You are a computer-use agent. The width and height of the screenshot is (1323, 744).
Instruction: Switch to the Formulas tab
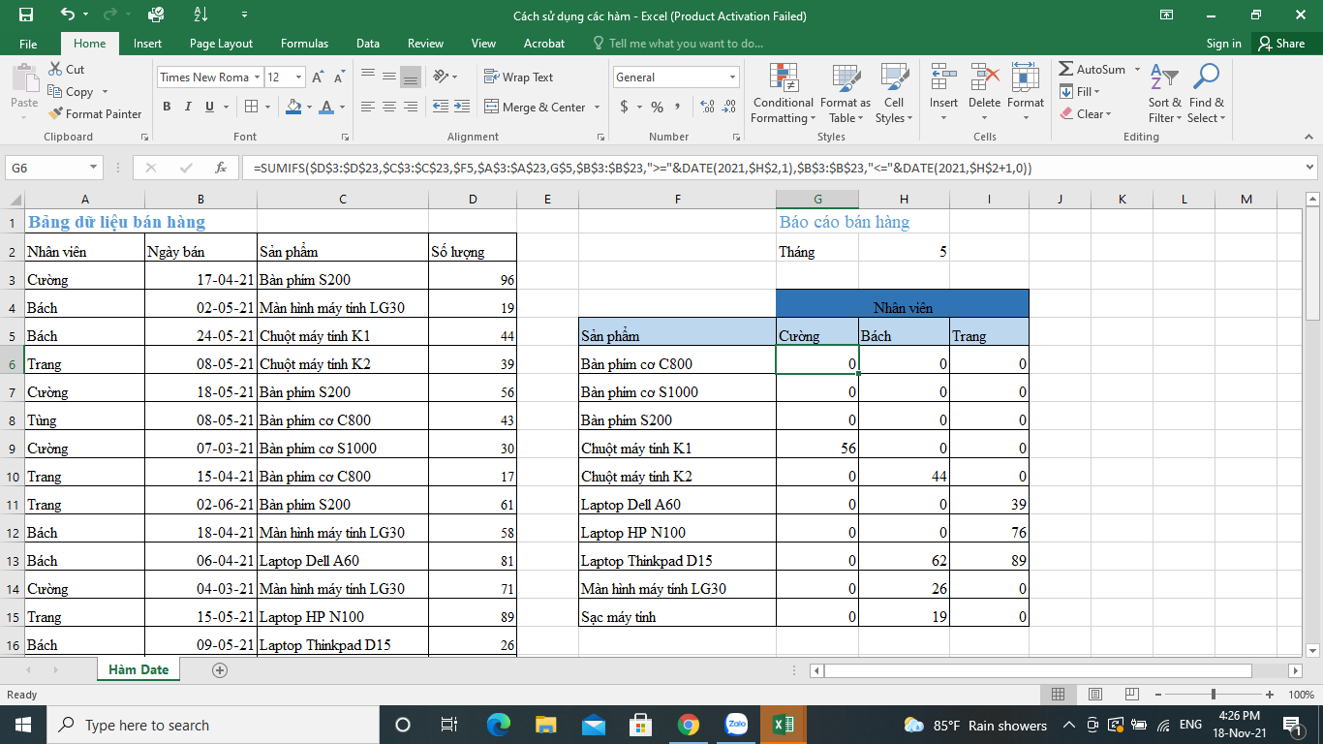coord(304,44)
